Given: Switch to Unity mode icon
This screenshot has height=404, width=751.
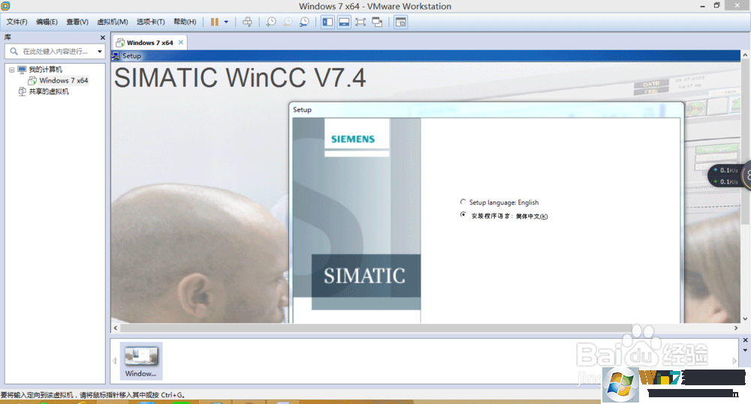Looking at the screenshot, I should [377, 22].
